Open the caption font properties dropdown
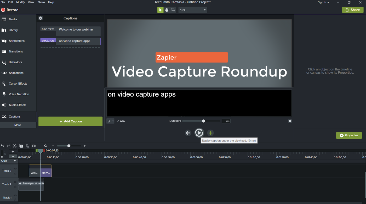 [110, 121]
